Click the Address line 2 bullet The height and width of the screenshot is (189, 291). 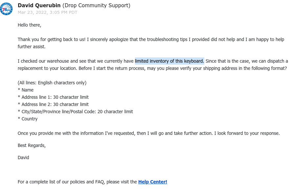(53, 104)
